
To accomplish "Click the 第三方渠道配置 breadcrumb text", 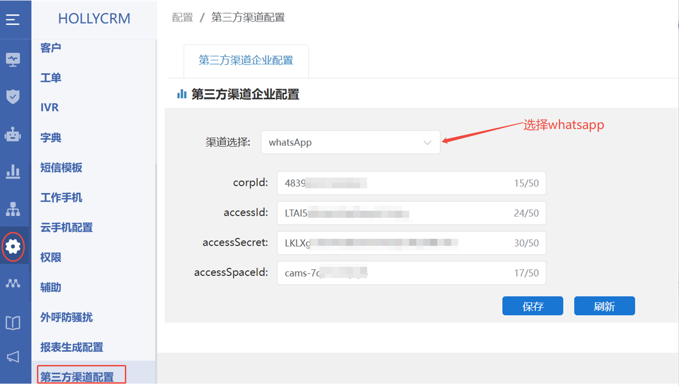I will [x=248, y=18].
